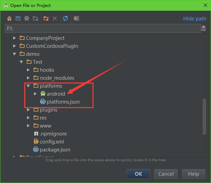Expand the plugins folder
Viewport: 211px width, 183px height.
point(28,110)
